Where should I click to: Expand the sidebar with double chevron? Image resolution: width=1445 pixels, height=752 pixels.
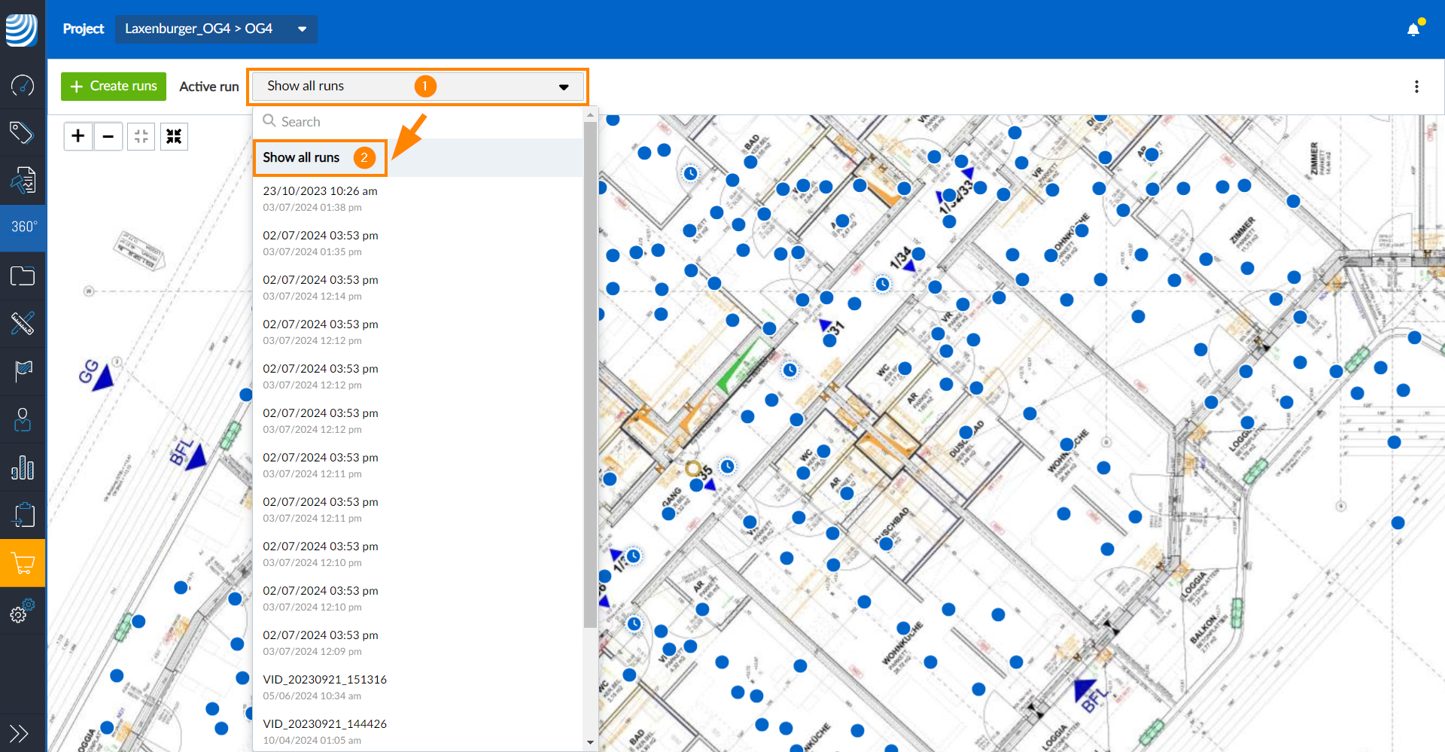pyautogui.click(x=19, y=732)
